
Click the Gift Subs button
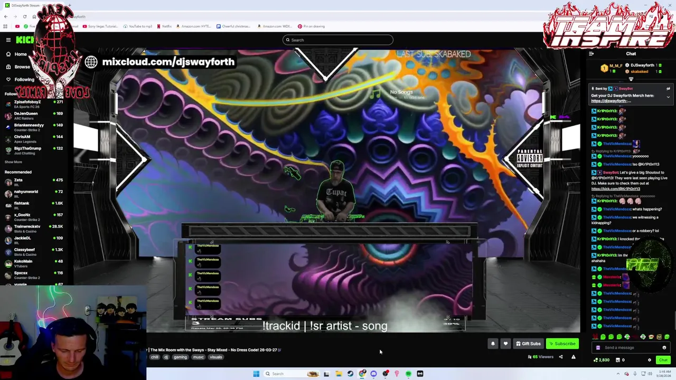(528, 344)
